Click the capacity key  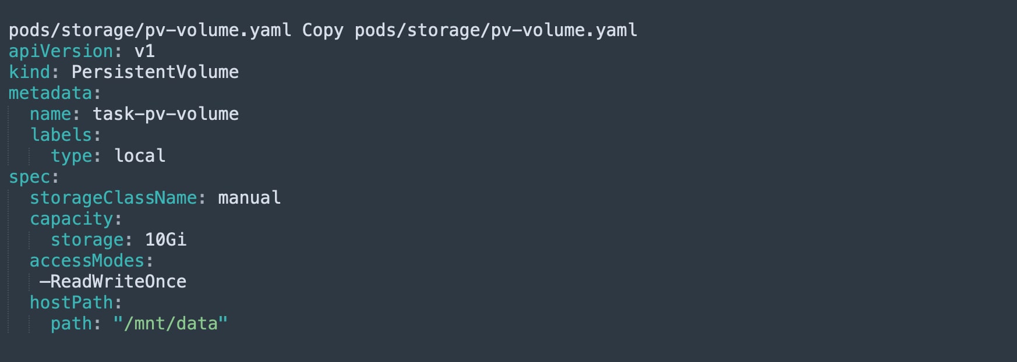pos(71,219)
